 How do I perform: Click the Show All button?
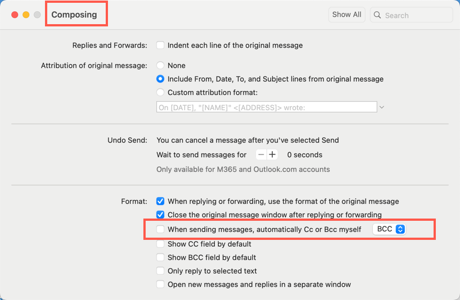(346, 15)
